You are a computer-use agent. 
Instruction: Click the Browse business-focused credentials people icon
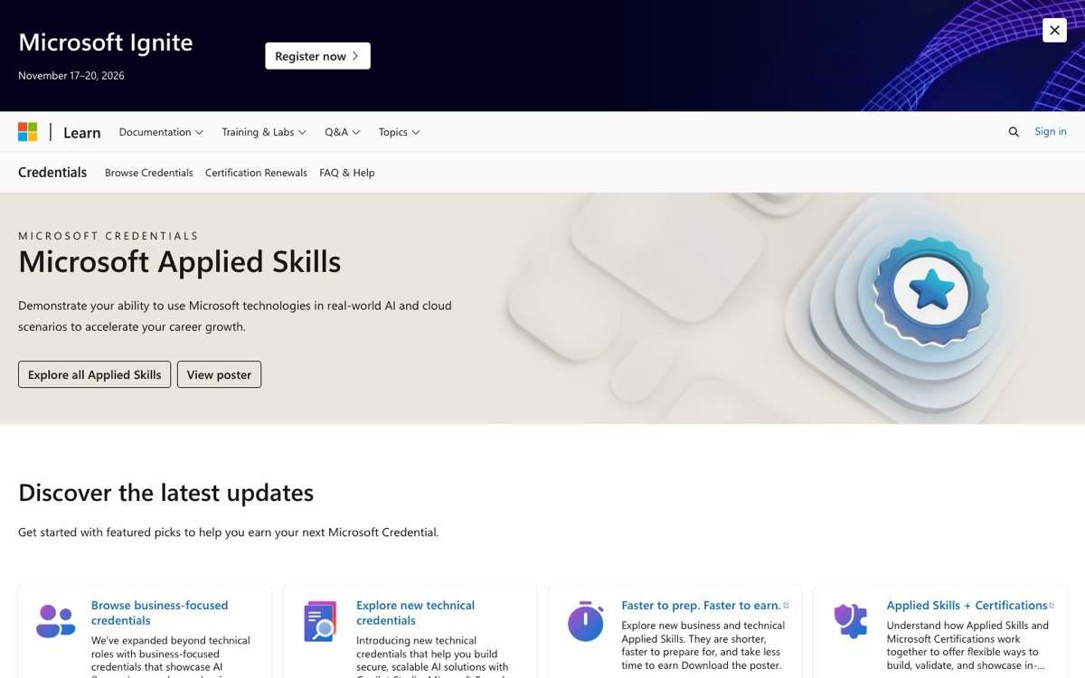(x=56, y=621)
